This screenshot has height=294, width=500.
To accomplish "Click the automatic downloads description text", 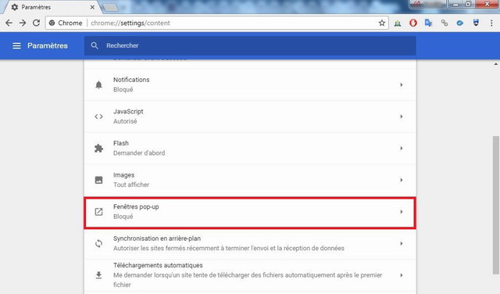I will click(x=248, y=280).
